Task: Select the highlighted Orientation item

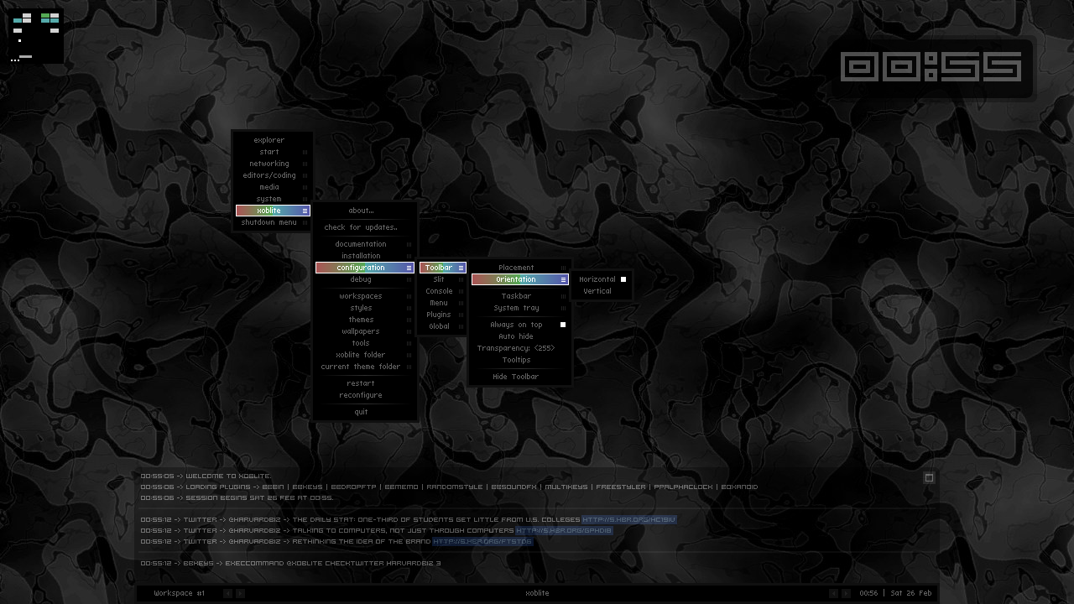Action: 519,279
